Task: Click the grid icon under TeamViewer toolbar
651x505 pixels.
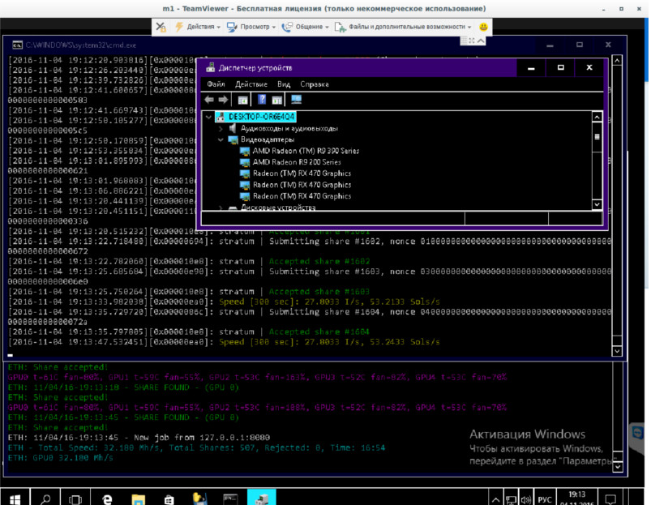Action: [x=464, y=41]
